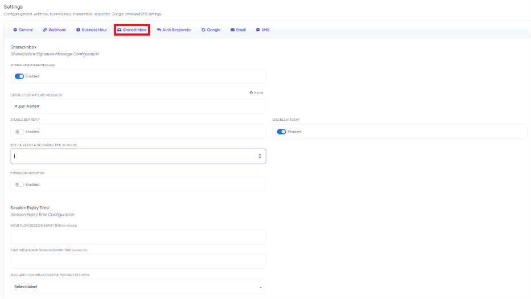Viewport: 531px width, 299px height.
Task: Click the Email envelope icon
Action: click(x=233, y=30)
